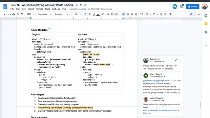Open Rob Scott's comment options menu
The height and width of the screenshot is (118, 210).
[x=180, y=60]
